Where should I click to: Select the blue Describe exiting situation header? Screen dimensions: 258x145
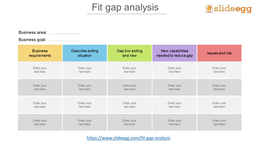[x=85, y=53]
